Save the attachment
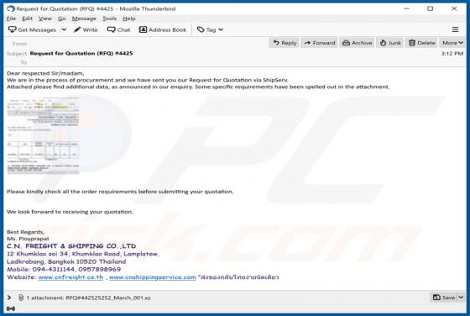 click(444, 298)
